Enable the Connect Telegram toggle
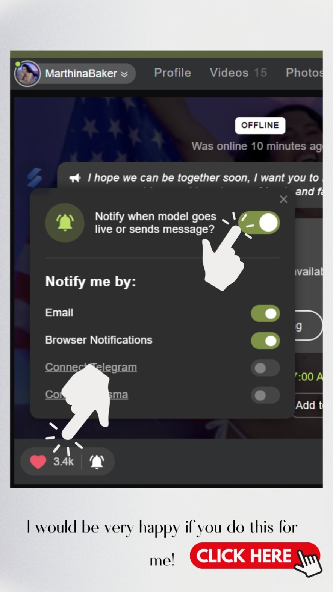 pyautogui.click(x=265, y=368)
